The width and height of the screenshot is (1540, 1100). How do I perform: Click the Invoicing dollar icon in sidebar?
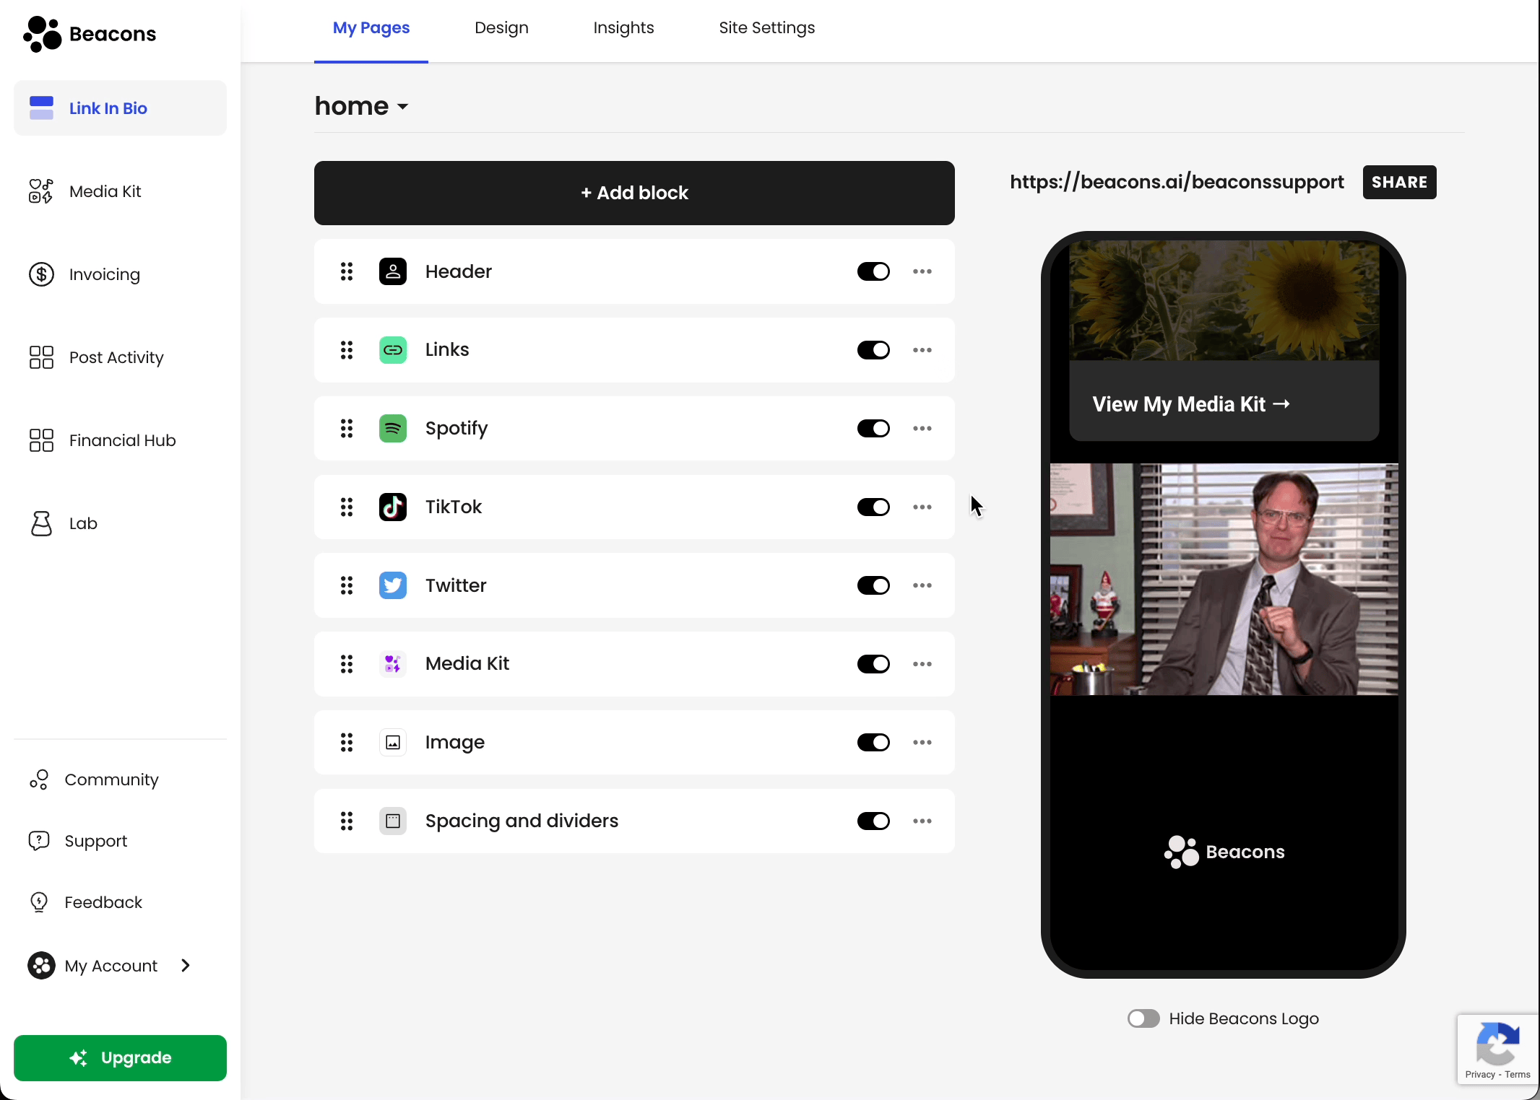pos(41,274)
